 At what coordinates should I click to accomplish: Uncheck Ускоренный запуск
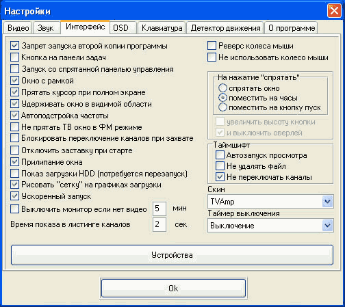pos(14,196)
